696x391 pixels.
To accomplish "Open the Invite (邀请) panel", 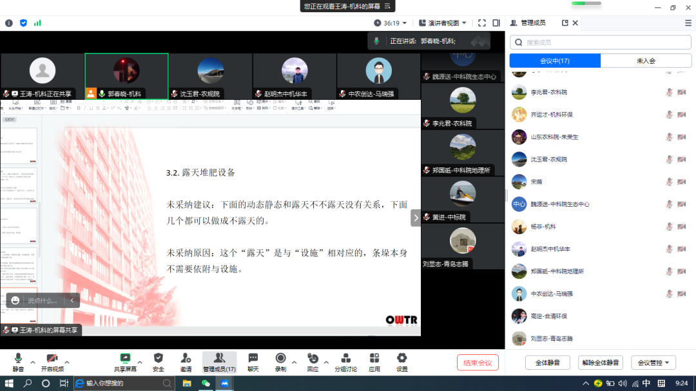I will pyautogui.click(x=186, y=361).
